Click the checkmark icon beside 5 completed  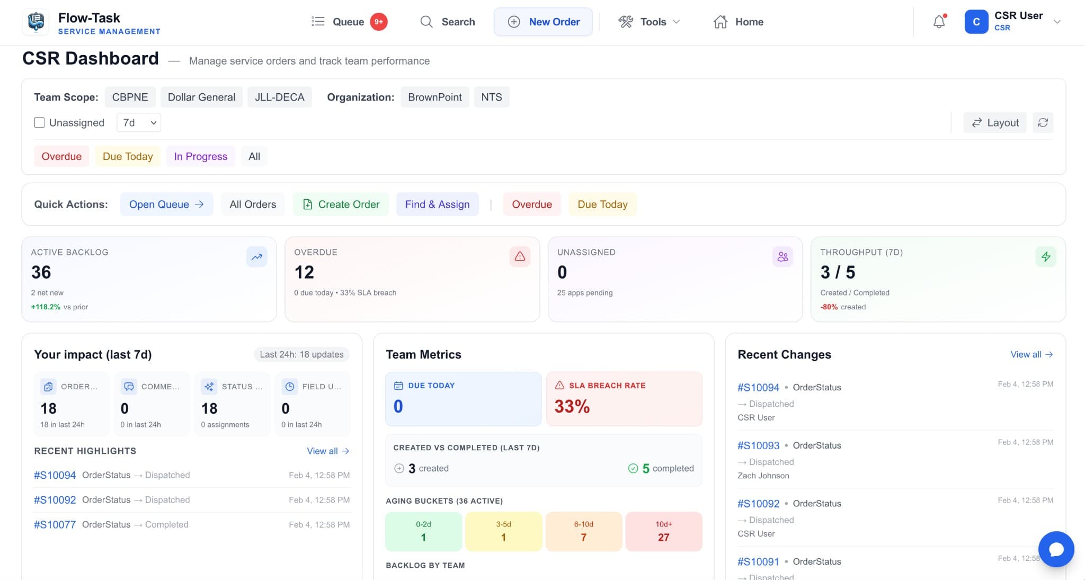pyautogui.click(x=633, y=468)
